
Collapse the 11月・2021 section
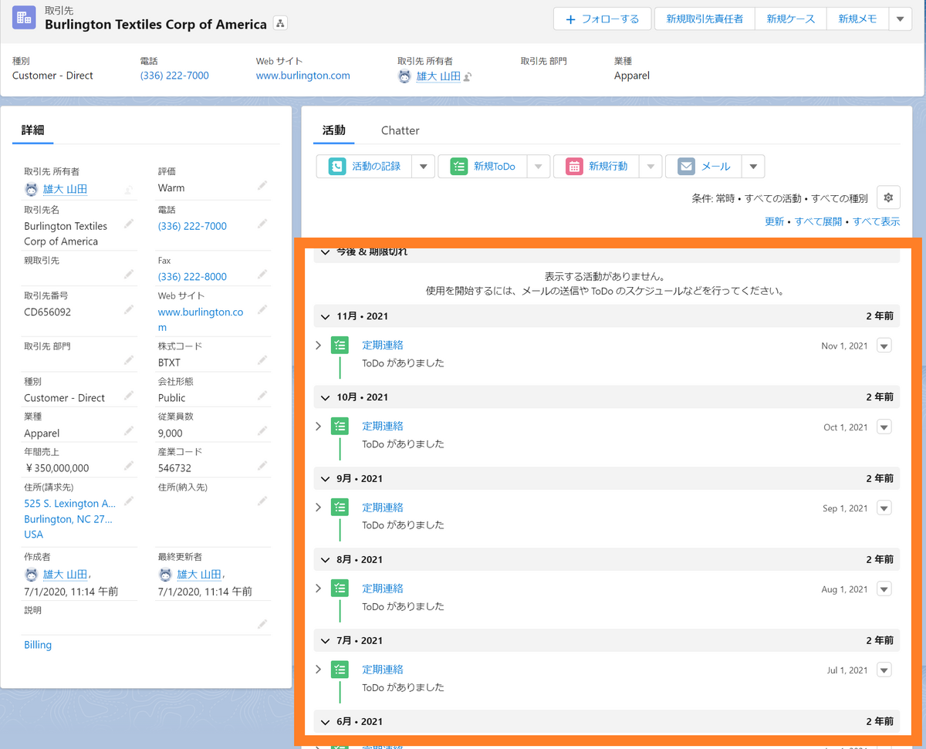click(325, 316)
